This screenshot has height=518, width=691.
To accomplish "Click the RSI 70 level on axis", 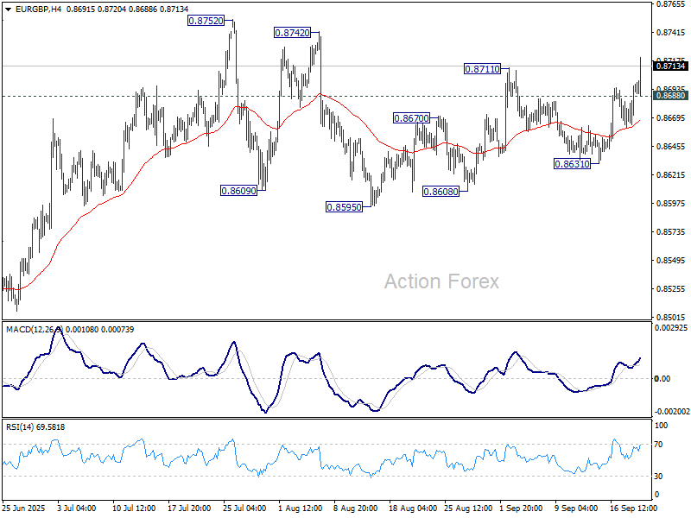I will pos(662,444).
